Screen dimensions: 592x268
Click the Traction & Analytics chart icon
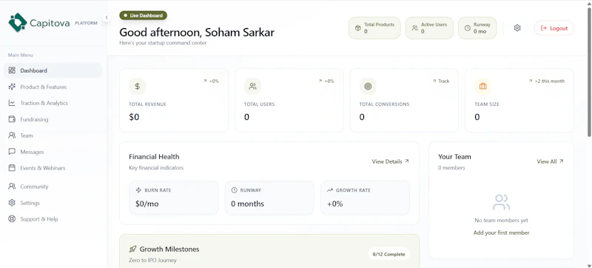tap(12, 103)
